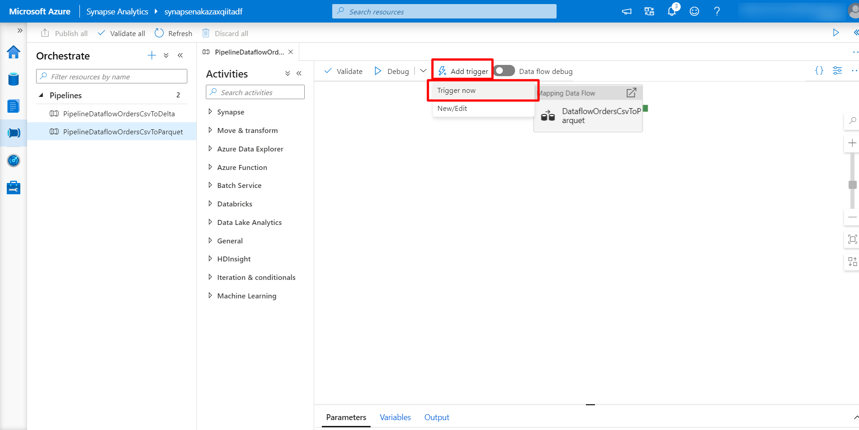Select Trigger now menu option
Image resolution: width=859 pixels, height=430 pixels.
point(483,91)
